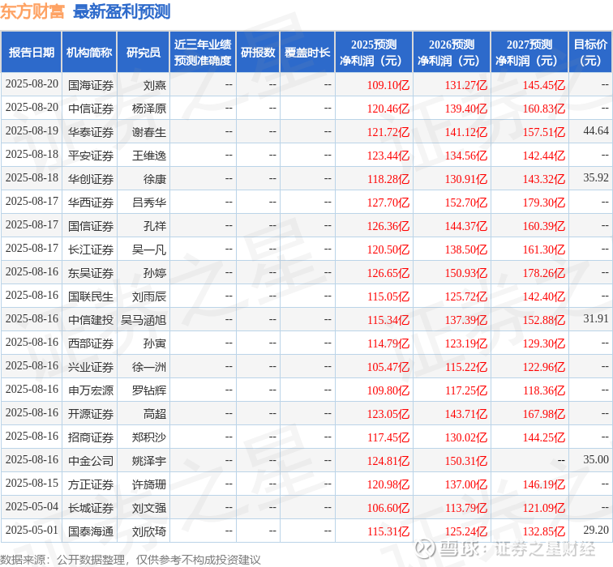Click the 29.20 target price value
This screenshot has width=613, height=567.
[x=596, y=530]
